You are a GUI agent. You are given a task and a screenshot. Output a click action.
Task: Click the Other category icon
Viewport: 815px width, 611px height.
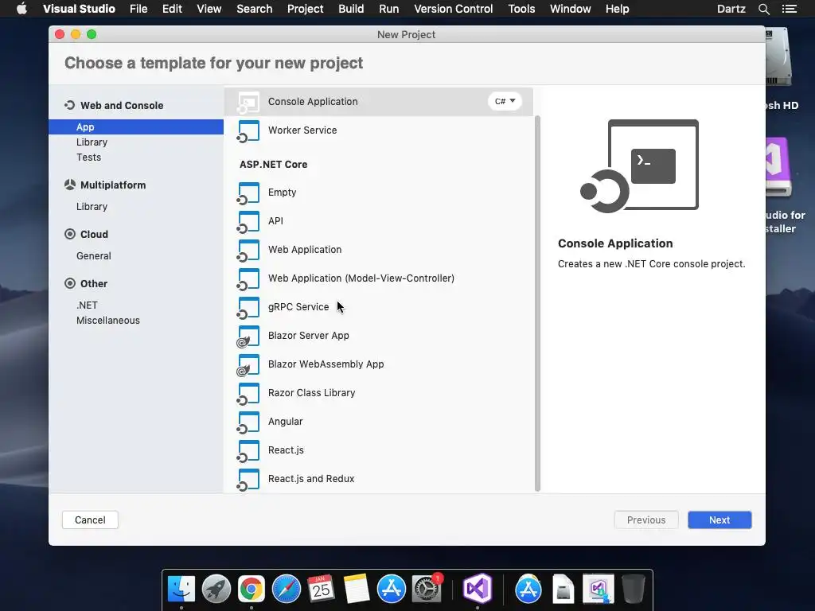point(70,283)
